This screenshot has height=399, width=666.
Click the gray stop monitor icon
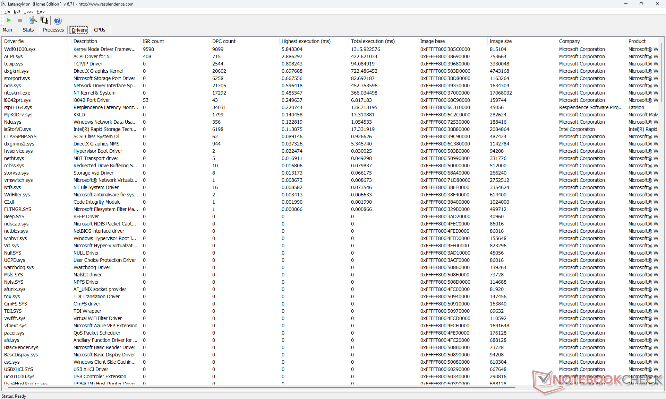coord(20,20)
